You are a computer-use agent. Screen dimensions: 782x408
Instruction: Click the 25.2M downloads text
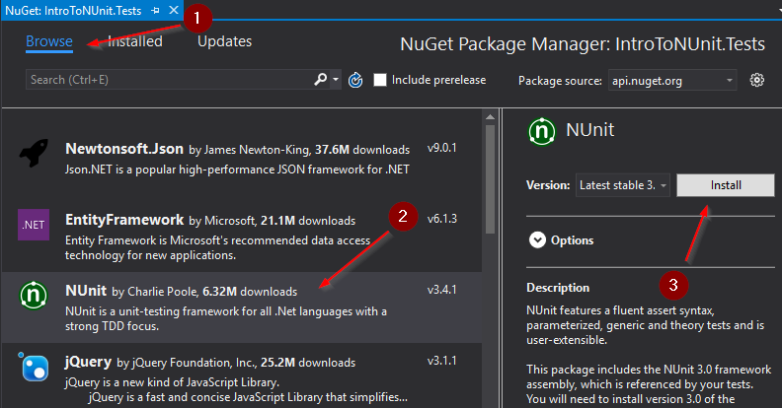[308, 363]
